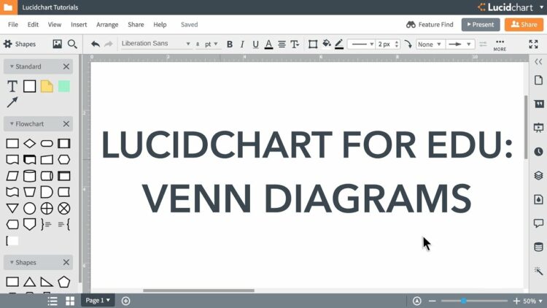Select the arrow line shape

point(12,102)
